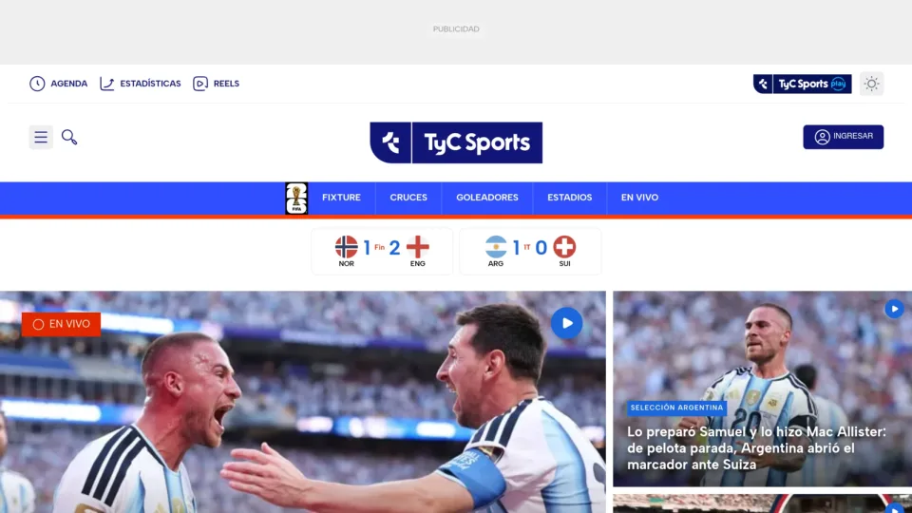The image size is (912, 513).
Task: Click the SUI team label
Action: click(x=564, y=264)
